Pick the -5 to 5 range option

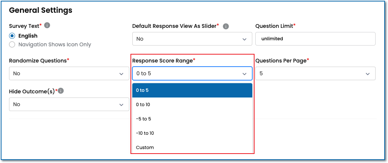[x=192, y=119]
